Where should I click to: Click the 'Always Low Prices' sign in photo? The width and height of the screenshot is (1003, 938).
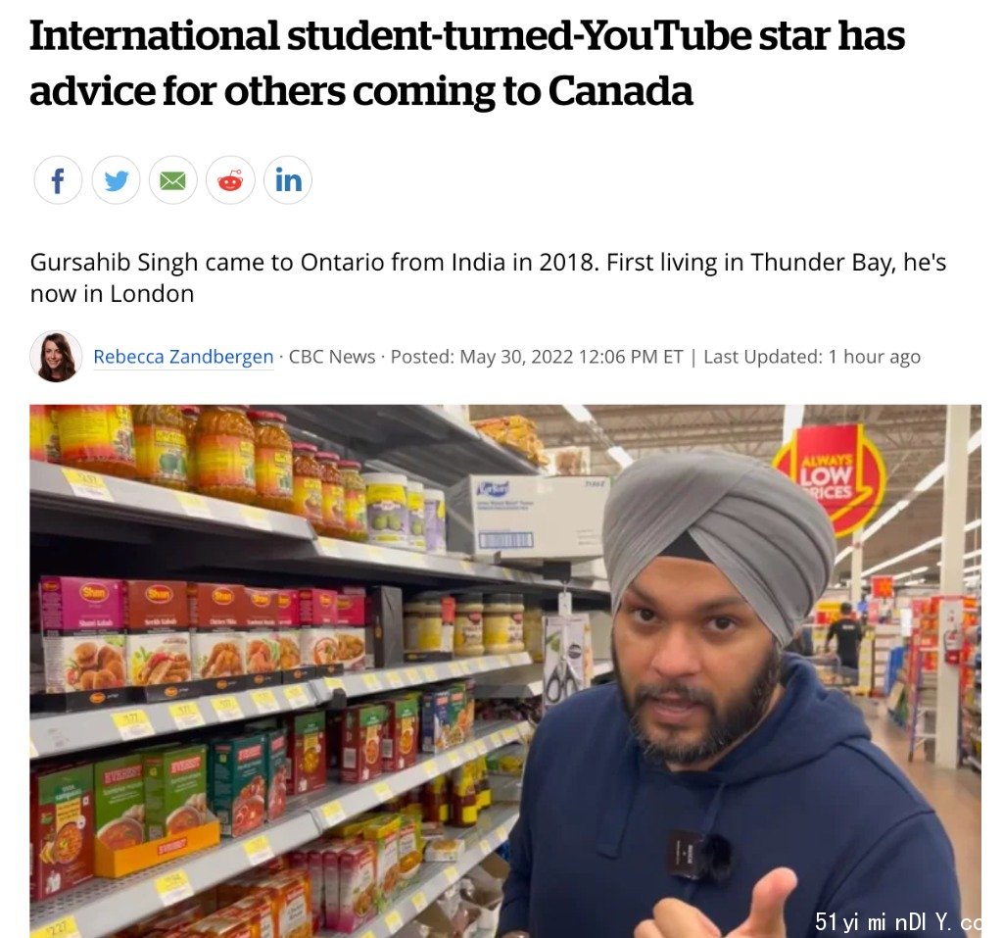tap(831, 478)
